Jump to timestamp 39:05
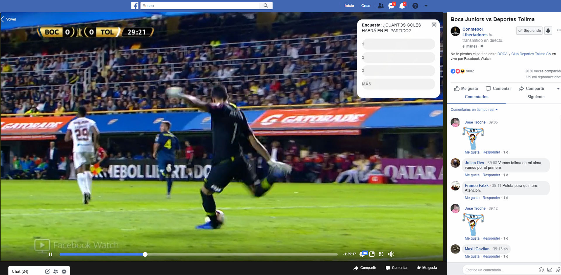561x275 pixels. point(493,122)
